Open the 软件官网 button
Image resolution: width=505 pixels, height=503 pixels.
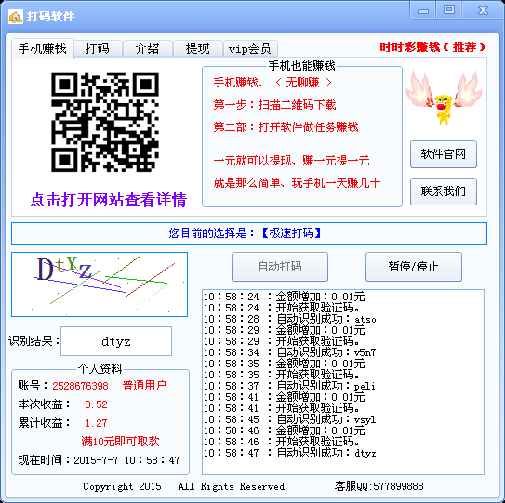[x=444, y=154]
